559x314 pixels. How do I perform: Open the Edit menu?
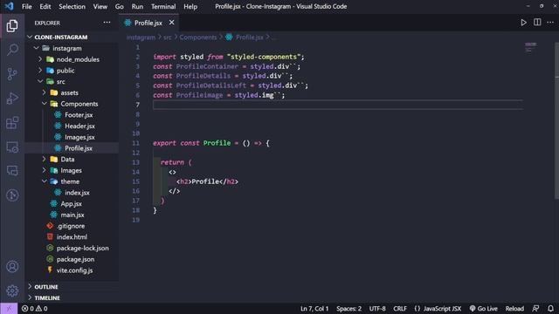(x=45, y=6)
